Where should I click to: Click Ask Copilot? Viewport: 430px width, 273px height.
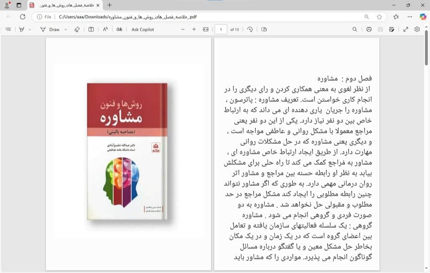[x=143, y=30]
